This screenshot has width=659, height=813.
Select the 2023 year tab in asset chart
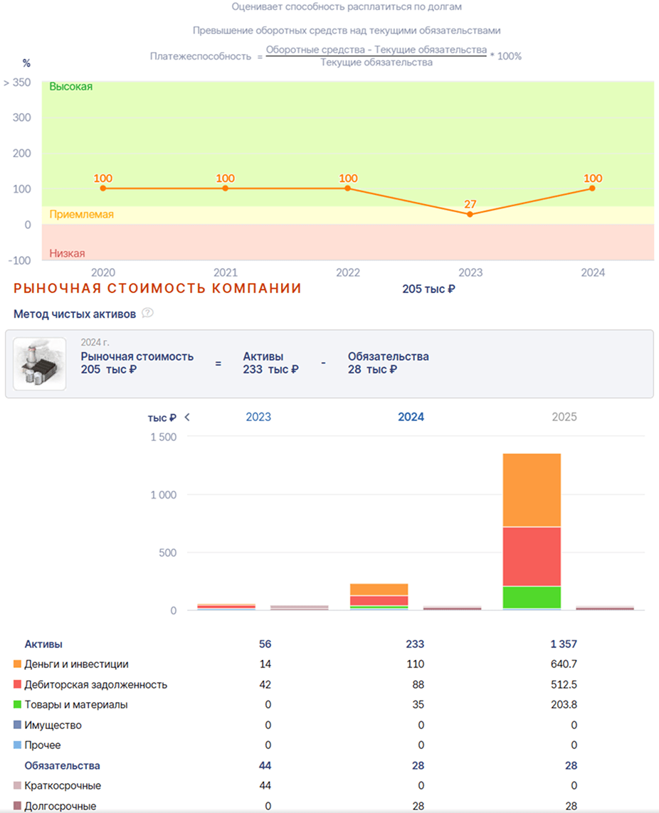click(258, 417)
